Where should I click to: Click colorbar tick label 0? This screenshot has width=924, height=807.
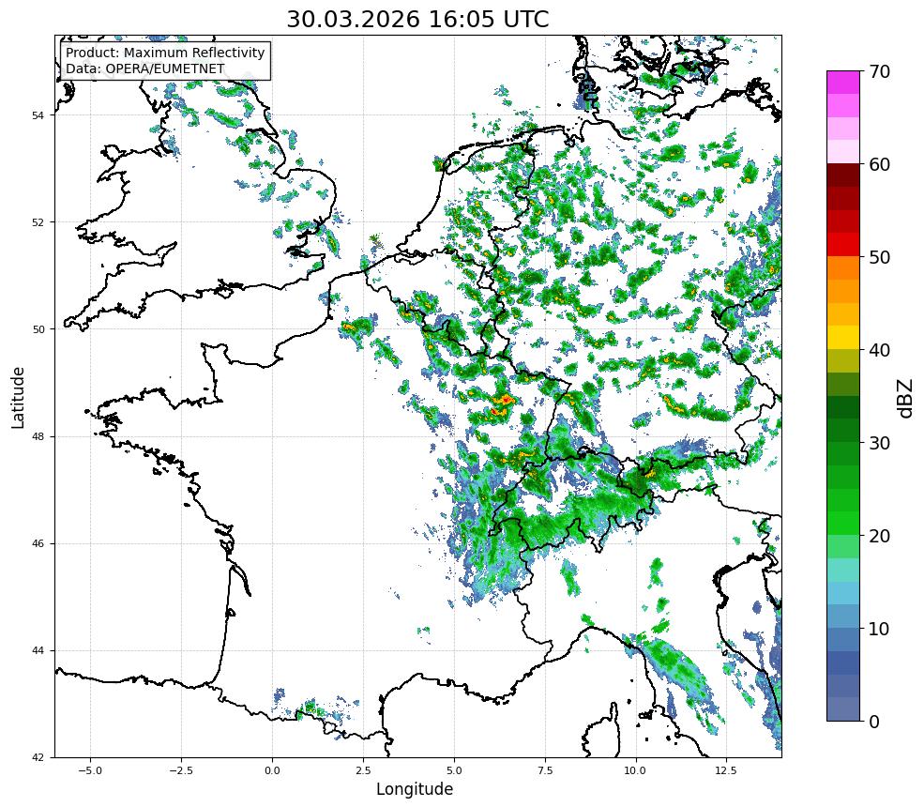click(x=874, y=722)
